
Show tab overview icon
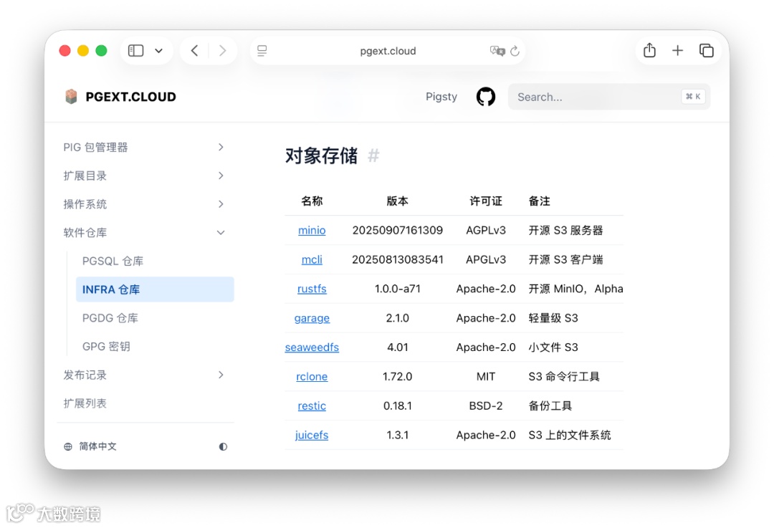pyautogui.click(x=707, y=50)
